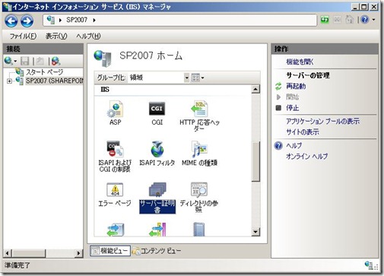Select the サーバー証明書 icon
This screenshot has height=276, width=384.
pos(157,198)
